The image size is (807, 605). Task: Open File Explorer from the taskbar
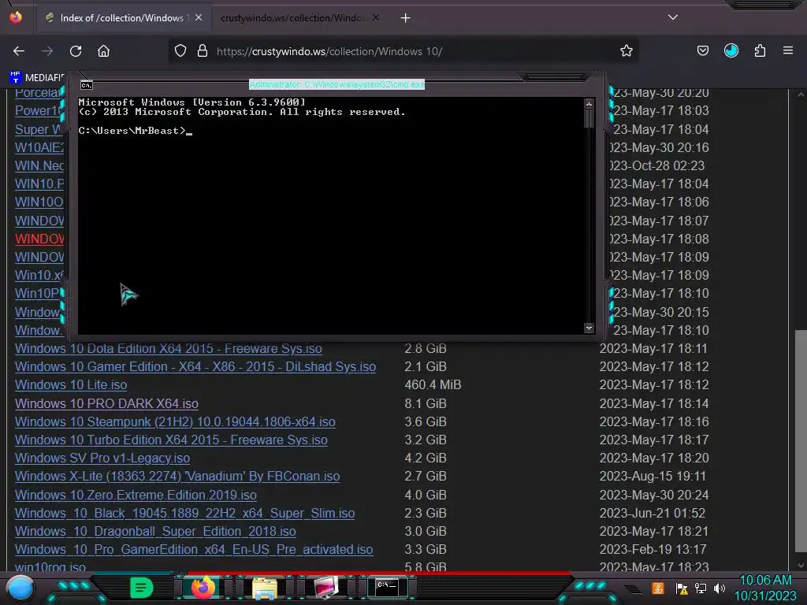[265, 588]
